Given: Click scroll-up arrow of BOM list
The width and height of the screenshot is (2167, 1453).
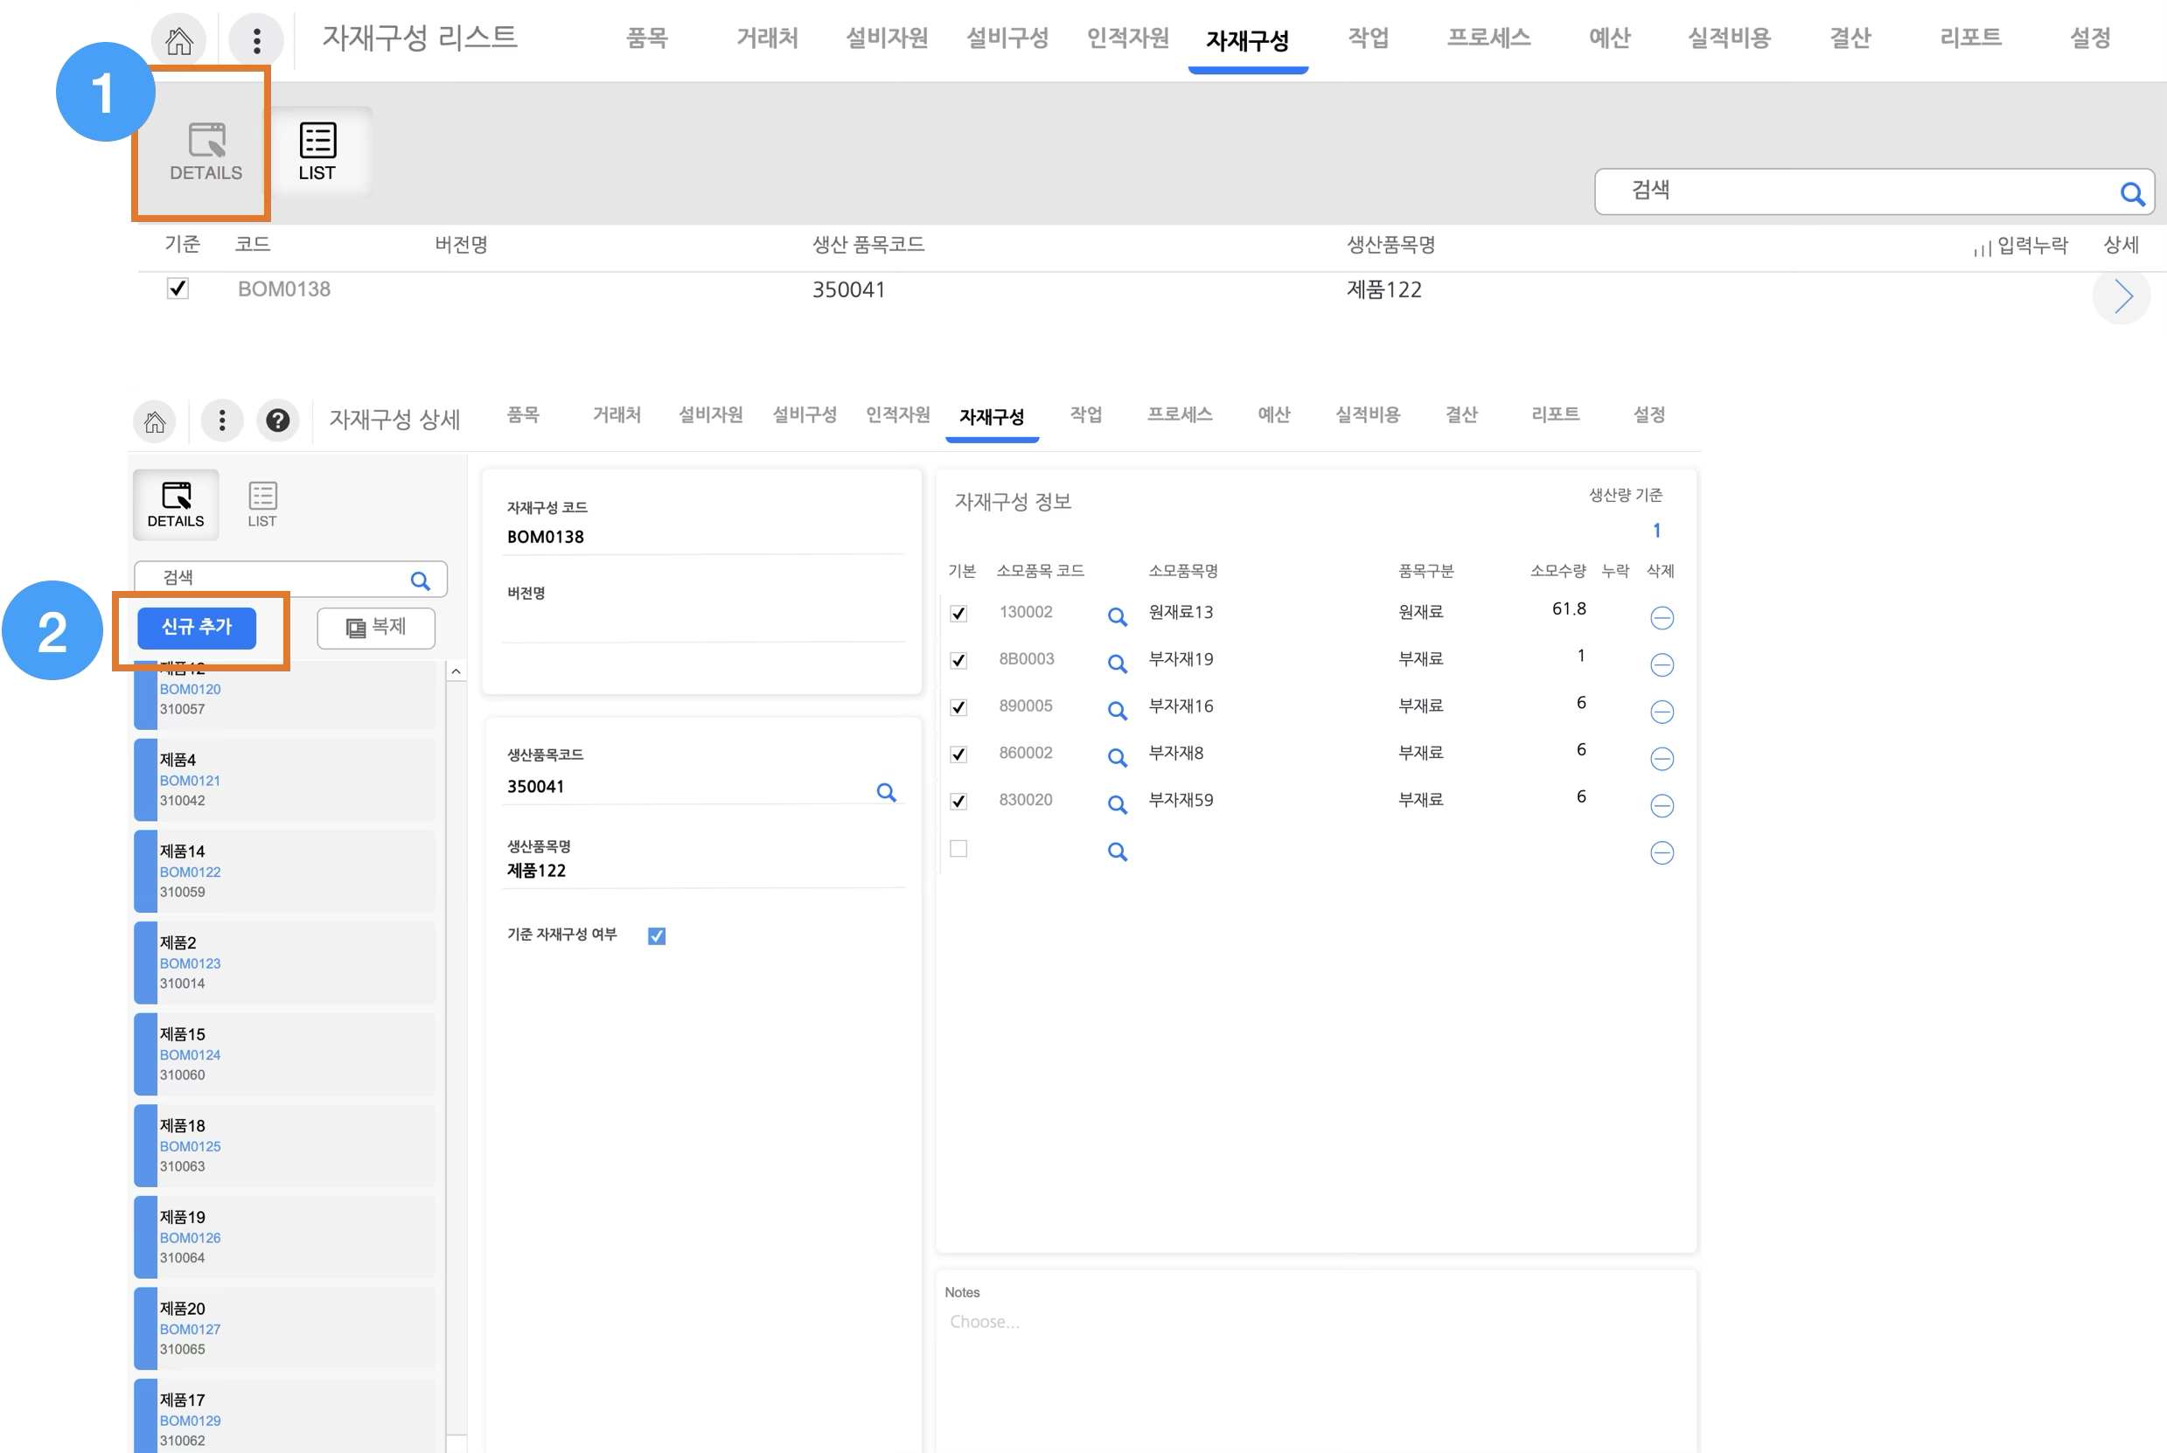Looking at the screenshot, I should click(455, 671).
